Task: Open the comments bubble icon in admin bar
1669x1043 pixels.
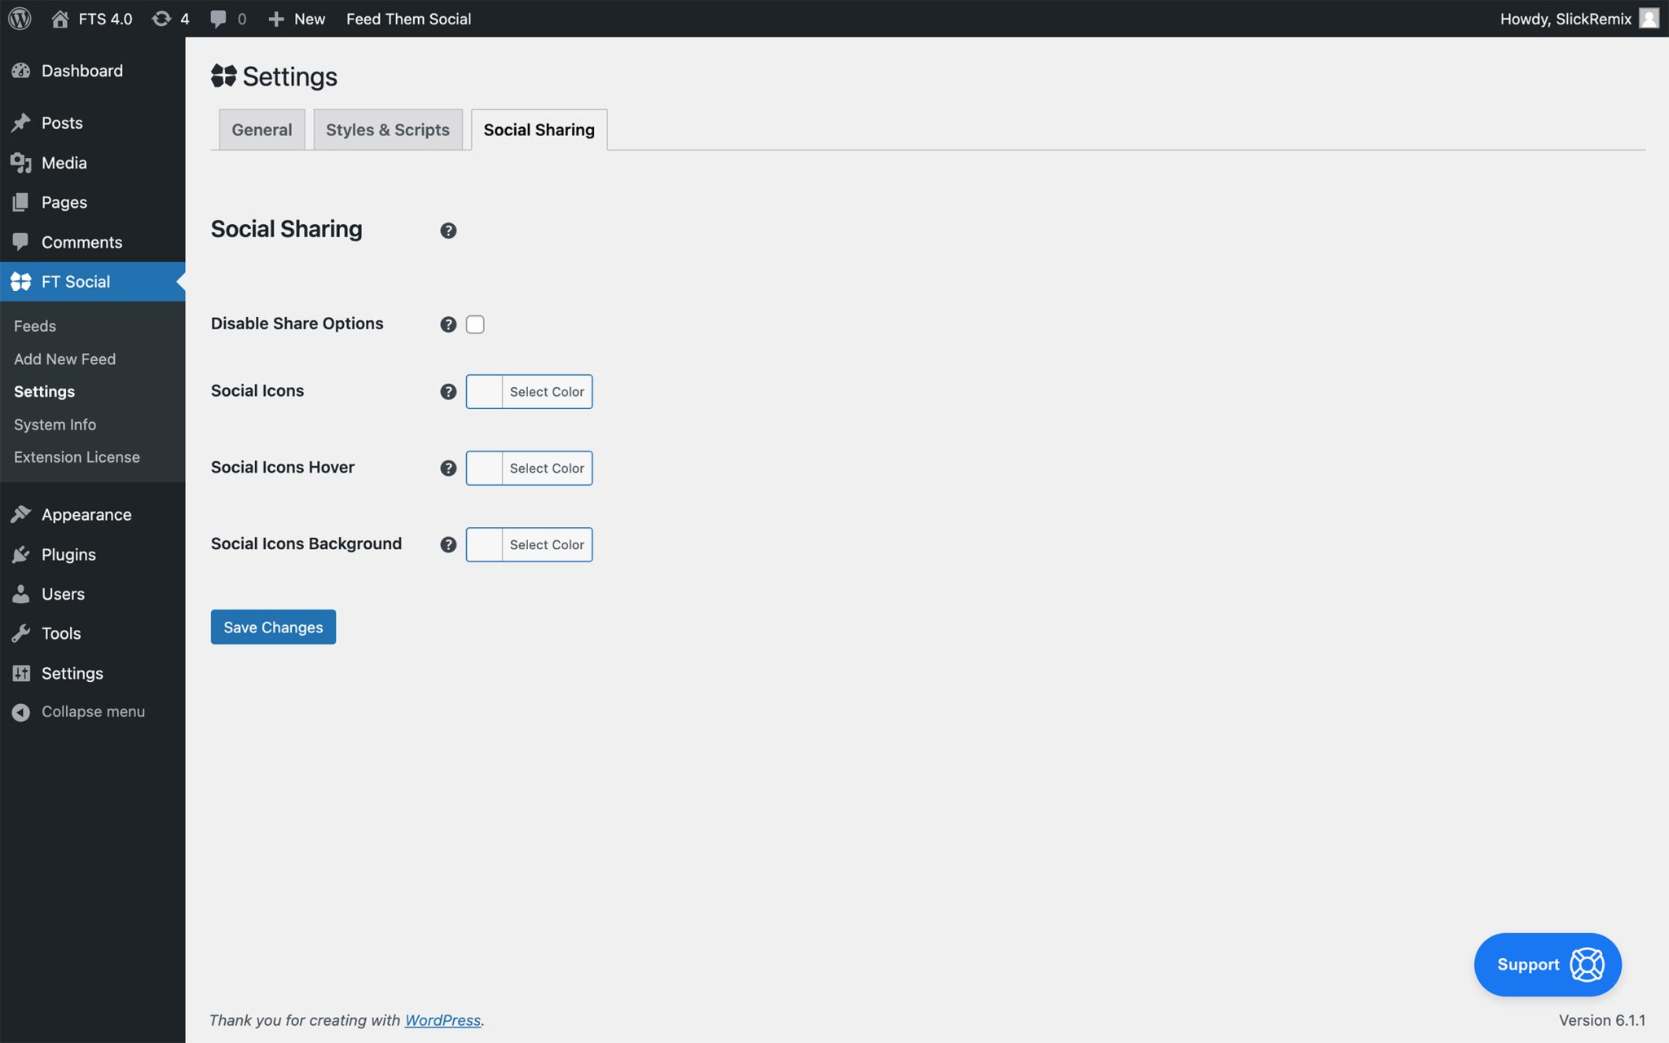Action: click(218, 19)
